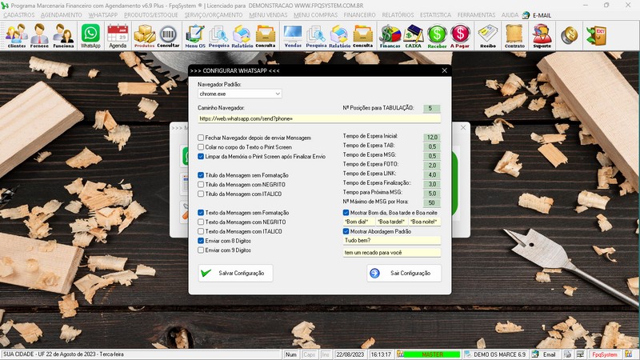The height and width of the screenshot is (360, 640).
Task: Open the Recibo receipt icon
Action: (488, 36)
